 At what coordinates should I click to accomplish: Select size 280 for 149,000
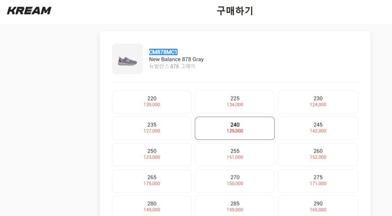click(x=152, y=206)
